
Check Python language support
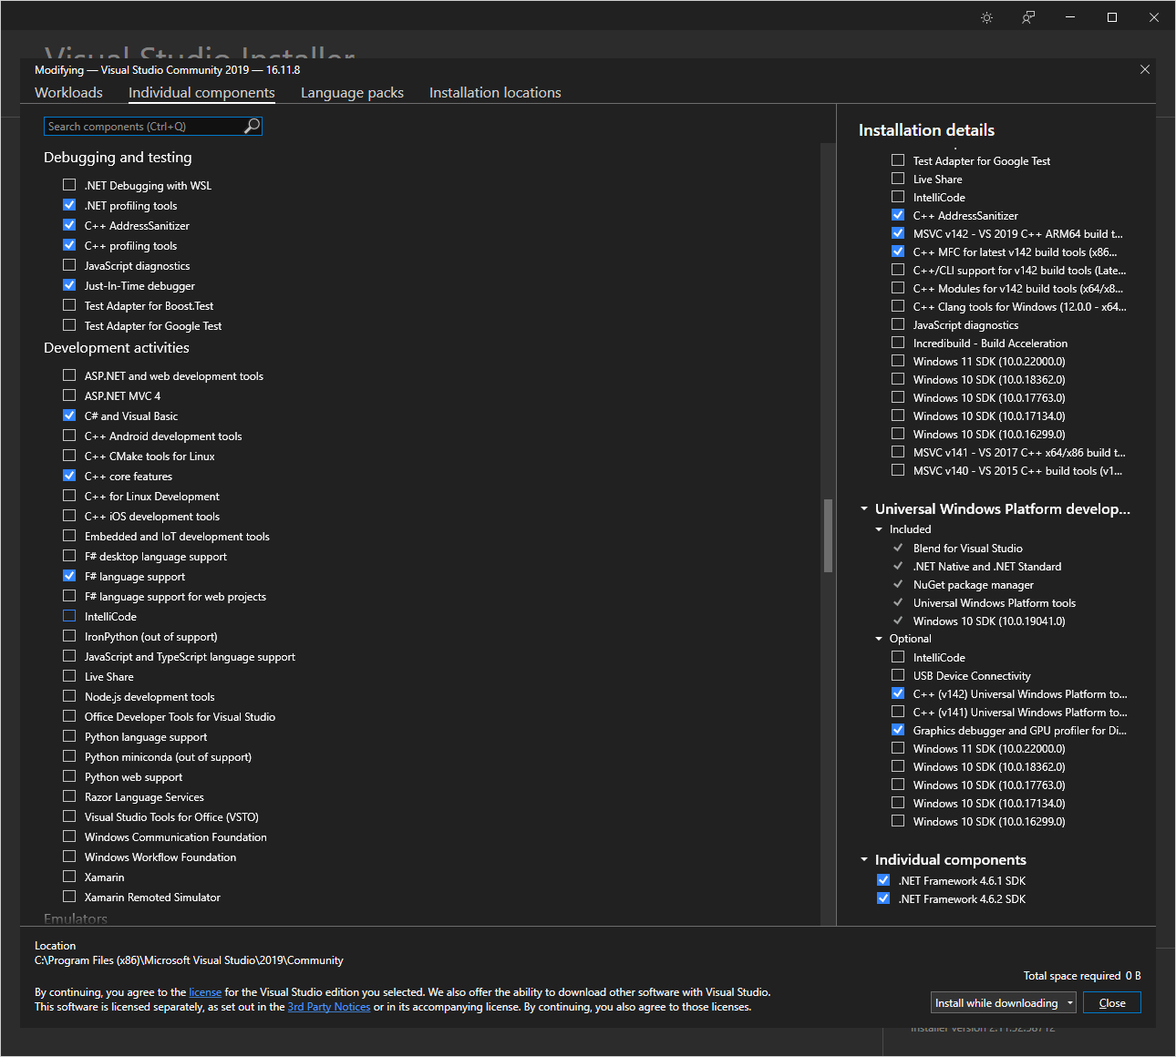pyautogui.click(x=69, y=736)
